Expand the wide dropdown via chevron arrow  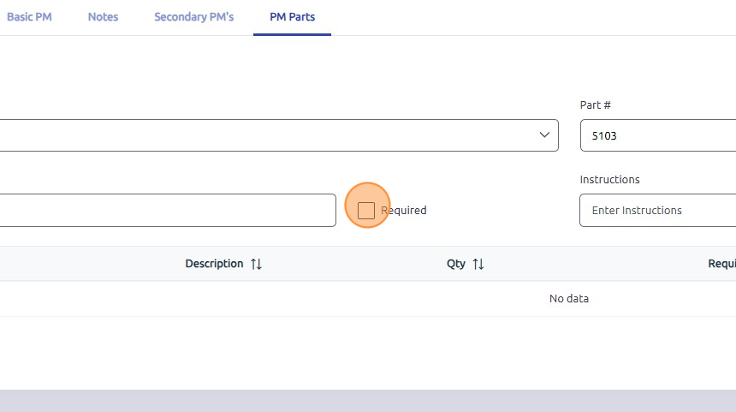(x=544, y=135)
